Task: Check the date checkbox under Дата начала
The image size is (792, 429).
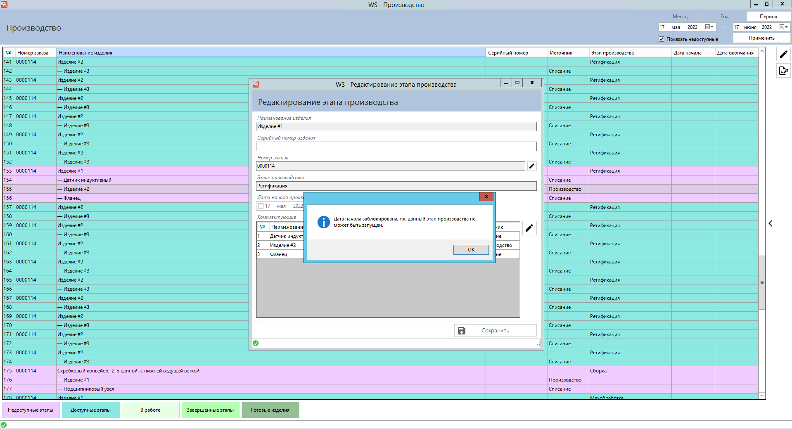Action: pos(261,206)
